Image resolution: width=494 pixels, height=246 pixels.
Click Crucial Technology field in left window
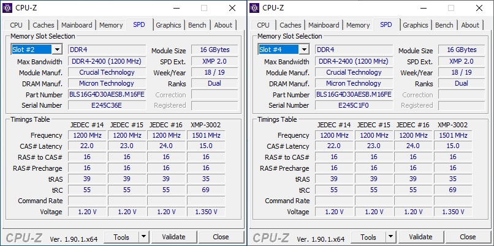pos(107,72)
